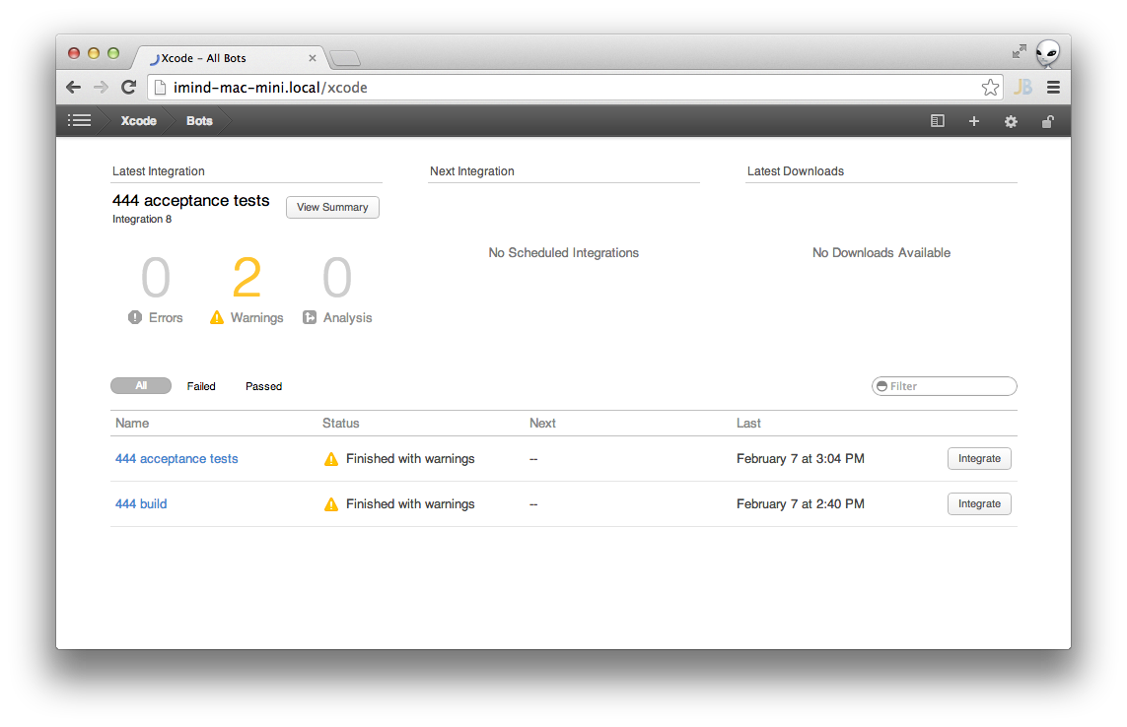Viewport: 1127px width, 727px height.
Task: Integrate the 444 acceptance tests bot
Action: pos(979,458)
